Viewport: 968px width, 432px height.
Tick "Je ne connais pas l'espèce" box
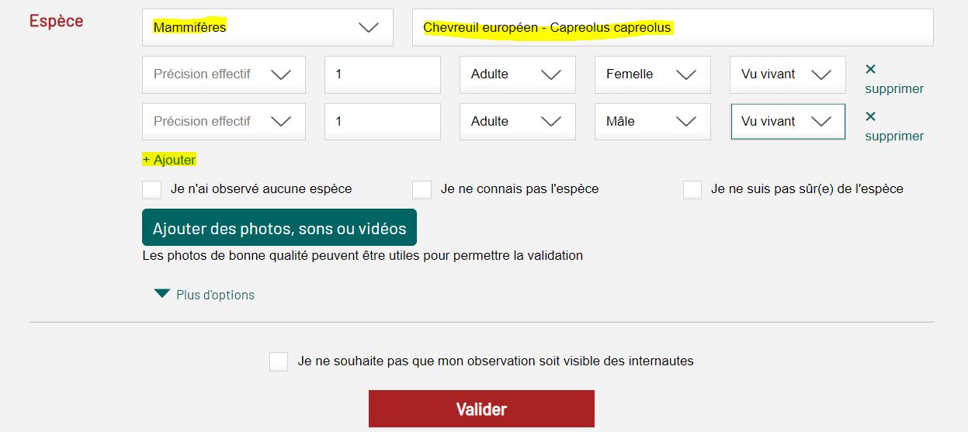coord(422,189)
